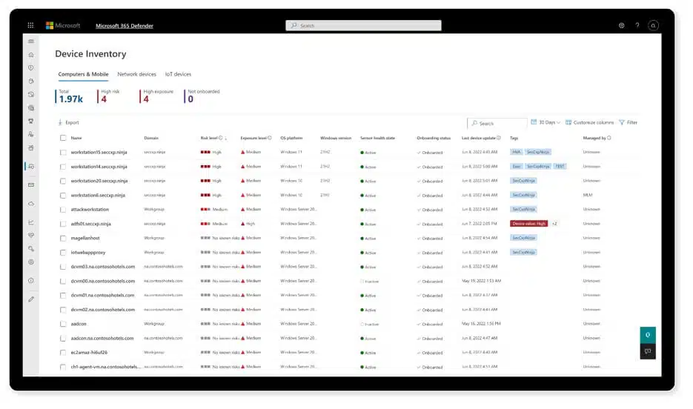Select the workstation15.seccxp.ninja checkbox
693x409 pixels.
(x=63, y=153)
